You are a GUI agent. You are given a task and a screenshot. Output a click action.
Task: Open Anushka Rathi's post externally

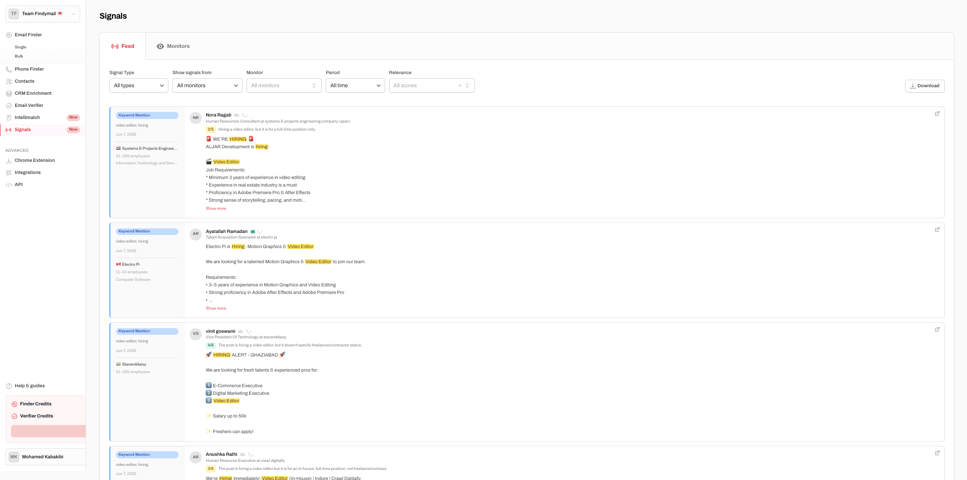pyautogui.click(x=937, y=453)
